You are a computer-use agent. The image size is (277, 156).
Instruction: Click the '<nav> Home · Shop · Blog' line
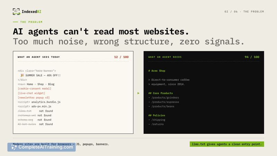coord(36,84)
